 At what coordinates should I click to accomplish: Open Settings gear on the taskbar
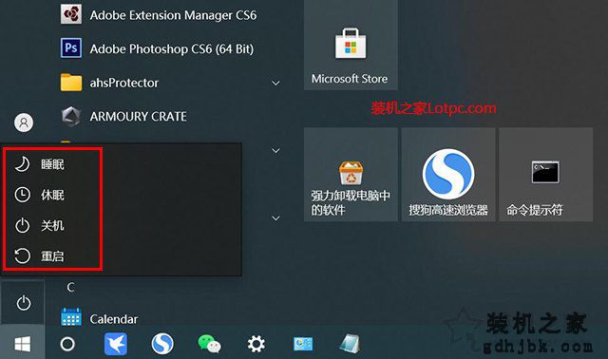click(x=256, y=344)
